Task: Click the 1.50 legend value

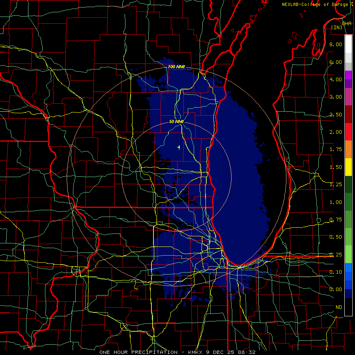Action: [x=336, y=167]
